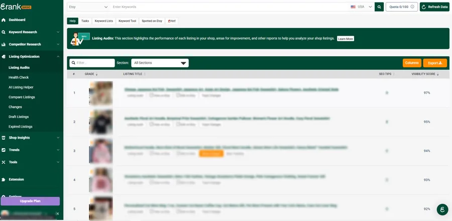The height and width of the screenshot is (221, 452).
Task: Click the thumbnail of listing 1
Action: (101, 93)
